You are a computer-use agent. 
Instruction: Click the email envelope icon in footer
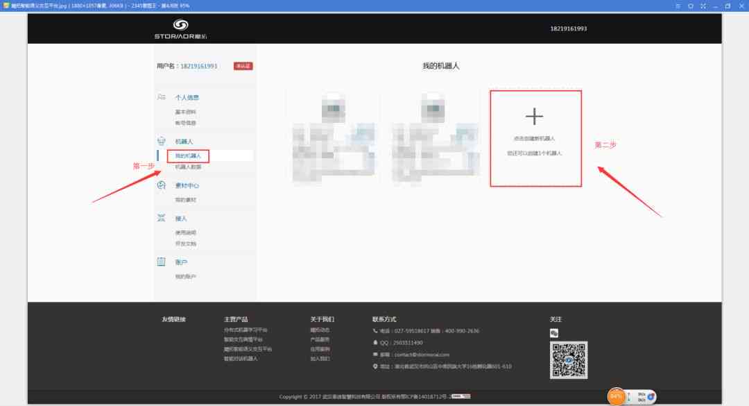[375, 355]
